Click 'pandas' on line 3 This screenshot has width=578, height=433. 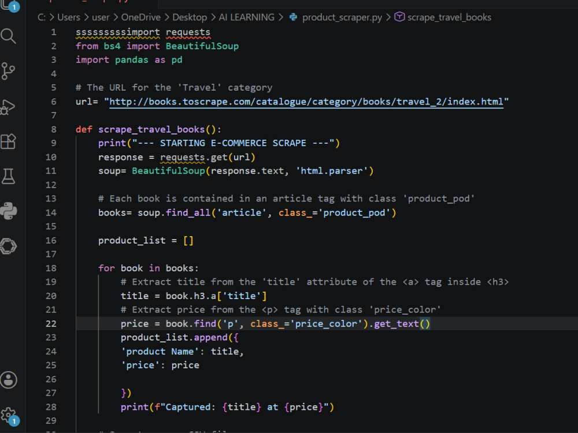tap(132, 60)
